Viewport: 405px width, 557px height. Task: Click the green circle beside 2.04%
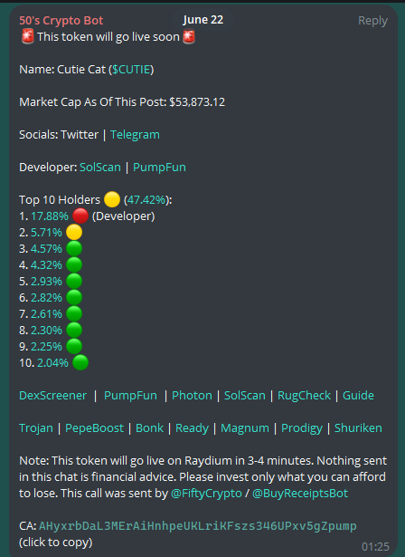click(x=80, y=363)
